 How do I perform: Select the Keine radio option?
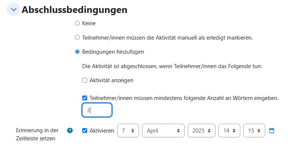point(77,23)
